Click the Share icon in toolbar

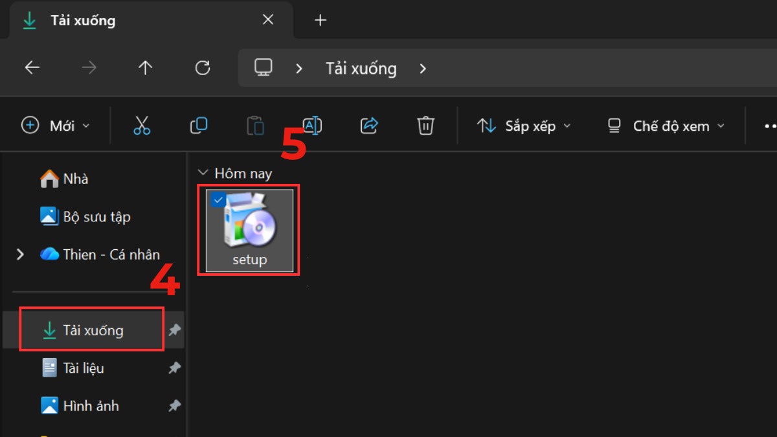(369, 126)
